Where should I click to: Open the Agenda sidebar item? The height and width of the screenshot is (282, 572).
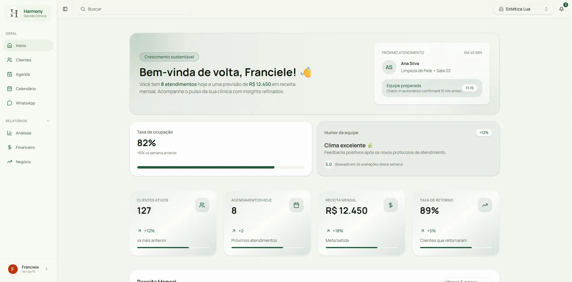pos(23,74)
